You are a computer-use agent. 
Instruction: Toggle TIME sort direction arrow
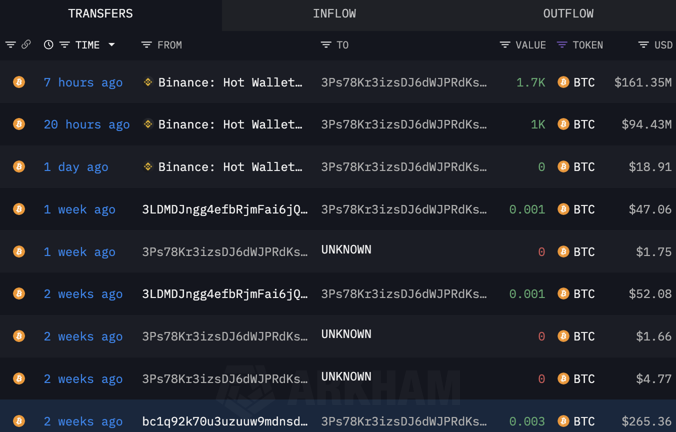pyautogui.click(x=111, y=45)
